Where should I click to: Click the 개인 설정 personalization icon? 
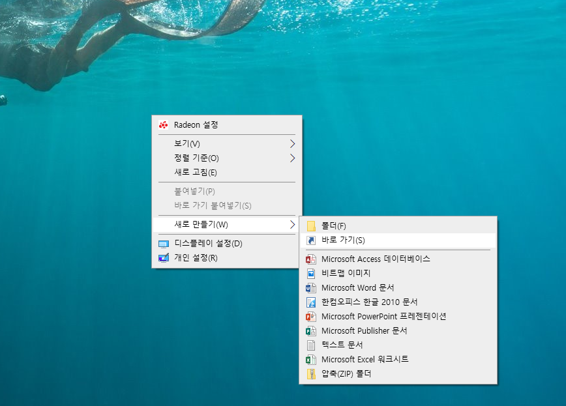click(x=164, y=258)
